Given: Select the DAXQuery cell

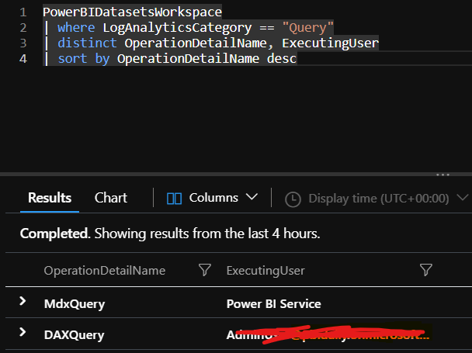Looking at the screenshot, I should click(74, 335).
